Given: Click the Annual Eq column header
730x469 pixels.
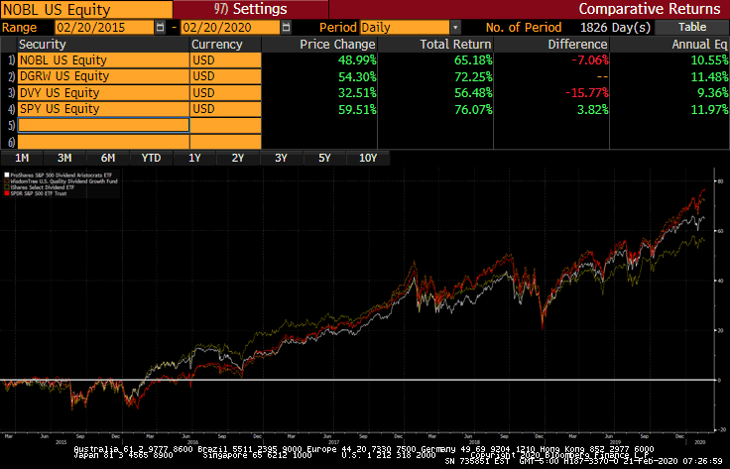Looking at the screenshot, I should (x=669, y=45).
